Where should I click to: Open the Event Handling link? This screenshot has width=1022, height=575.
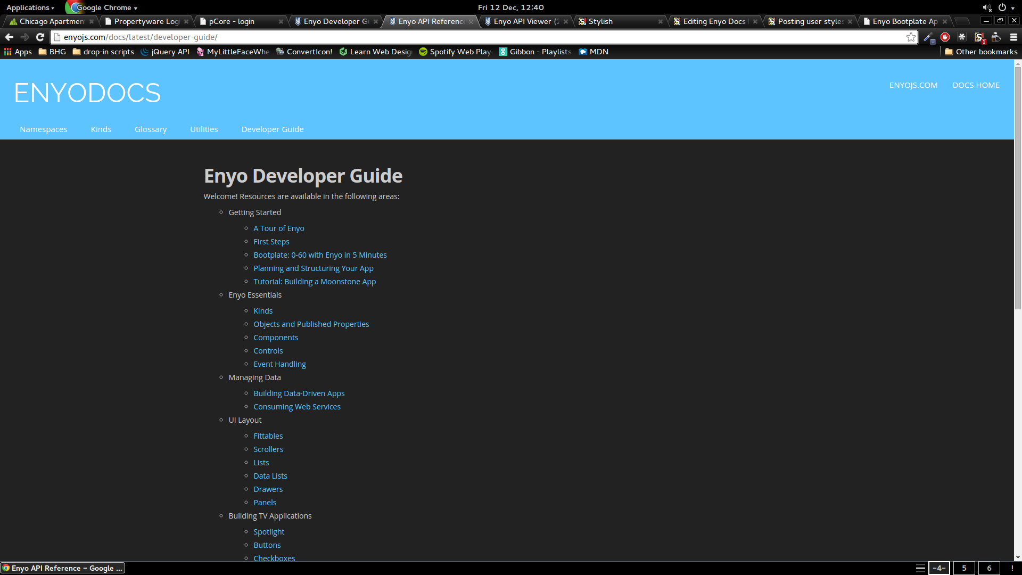tap(279, 364)
